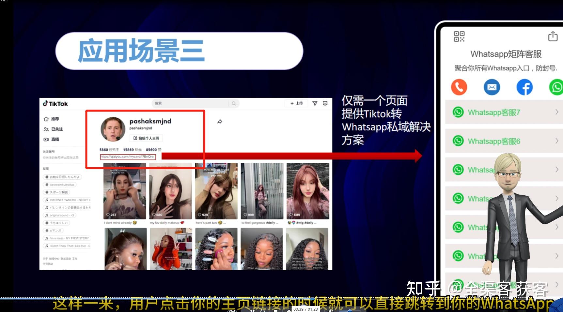Click the 编辑个人主页 button
This screenshot has height=312, width=563.
[x=146, y=138]
